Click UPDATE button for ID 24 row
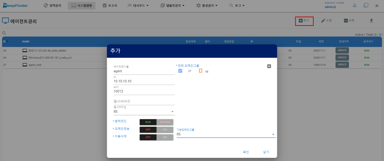This screenshot has width=384, height=161. coord(342,57)
